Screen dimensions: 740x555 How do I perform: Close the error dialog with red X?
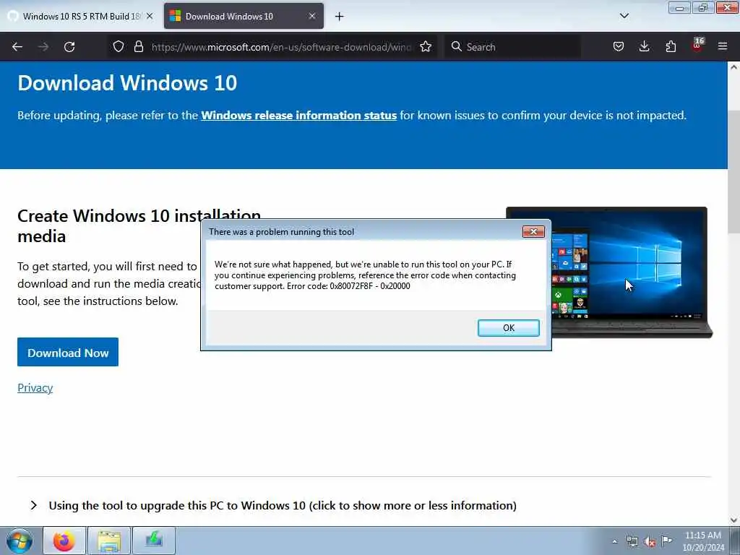[x=533, y=232]
